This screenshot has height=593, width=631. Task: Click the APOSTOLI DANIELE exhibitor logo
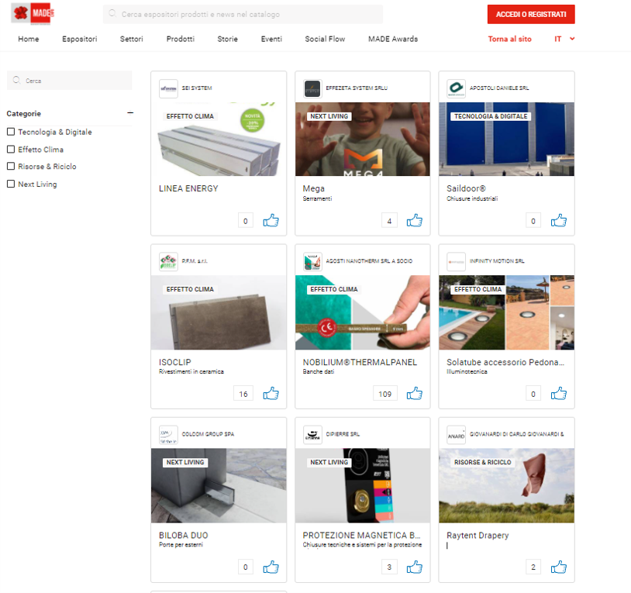click(x=457, y=88)
